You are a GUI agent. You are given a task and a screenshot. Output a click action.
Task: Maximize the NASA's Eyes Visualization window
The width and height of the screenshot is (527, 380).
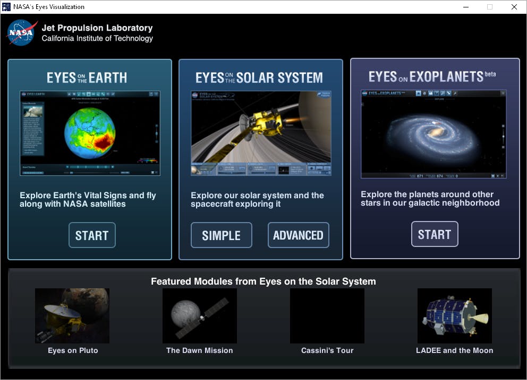tap(490, 7)
